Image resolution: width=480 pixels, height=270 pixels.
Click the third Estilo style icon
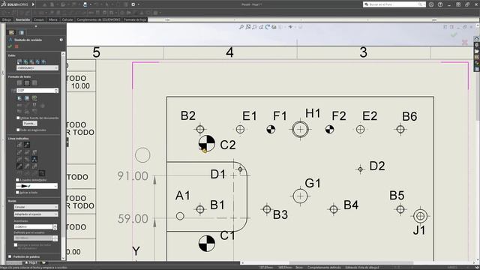[31, 61]
